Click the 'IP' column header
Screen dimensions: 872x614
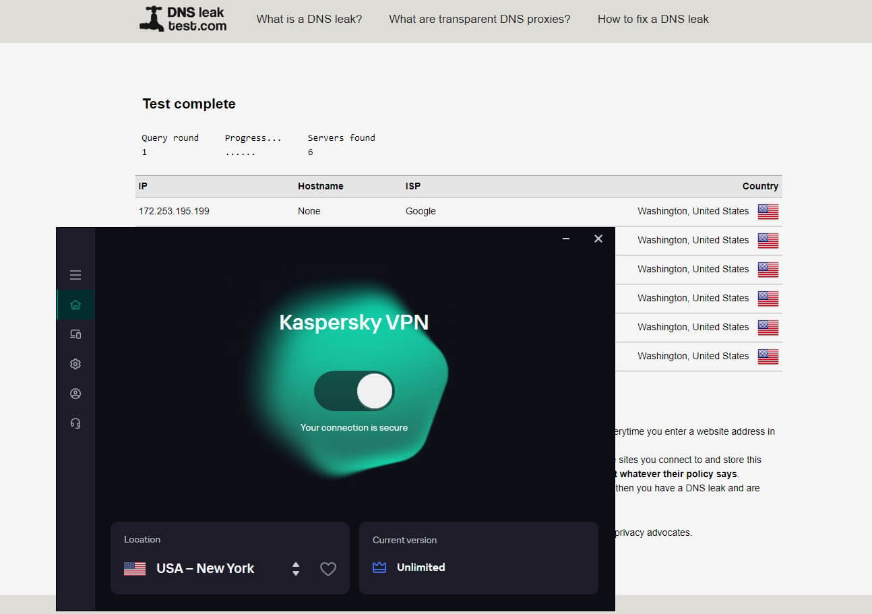[143, 186]
